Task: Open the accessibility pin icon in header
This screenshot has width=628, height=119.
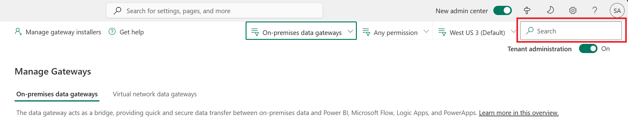Action: [x=527, y=11]
